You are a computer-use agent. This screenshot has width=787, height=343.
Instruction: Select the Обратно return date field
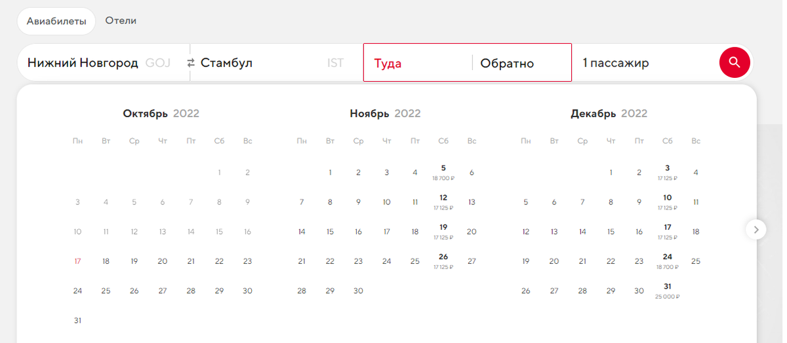[x=522, y=63]
